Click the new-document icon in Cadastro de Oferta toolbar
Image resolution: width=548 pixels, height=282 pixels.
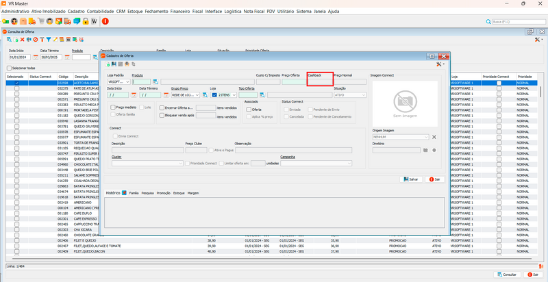pos(108,64)
